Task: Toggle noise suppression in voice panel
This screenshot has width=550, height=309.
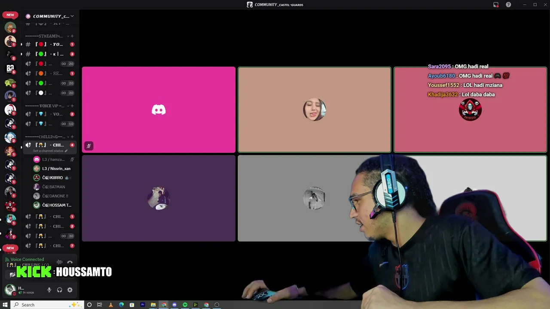Action: [60, 262]
